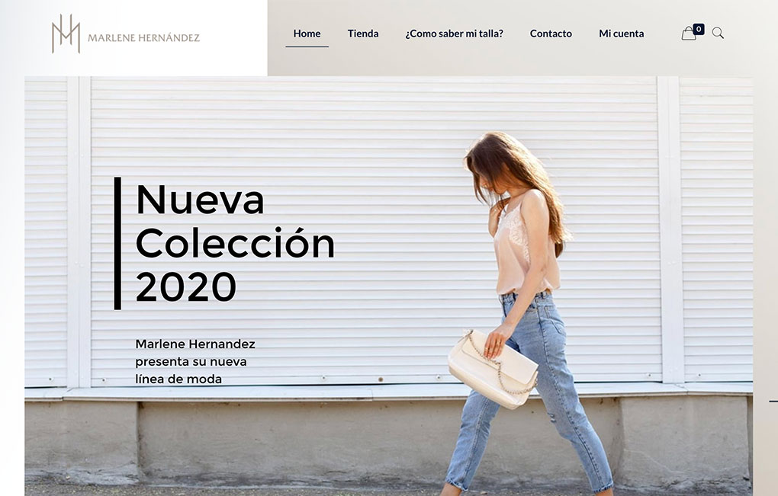Click the black vertical bar beside heading
Viewport: 778px width, 496px height.
(117, 243)
